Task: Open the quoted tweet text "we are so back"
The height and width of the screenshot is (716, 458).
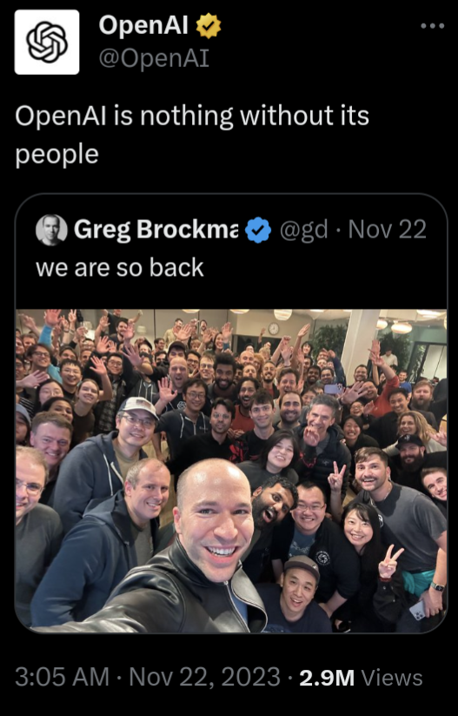Action: (120, 268)
